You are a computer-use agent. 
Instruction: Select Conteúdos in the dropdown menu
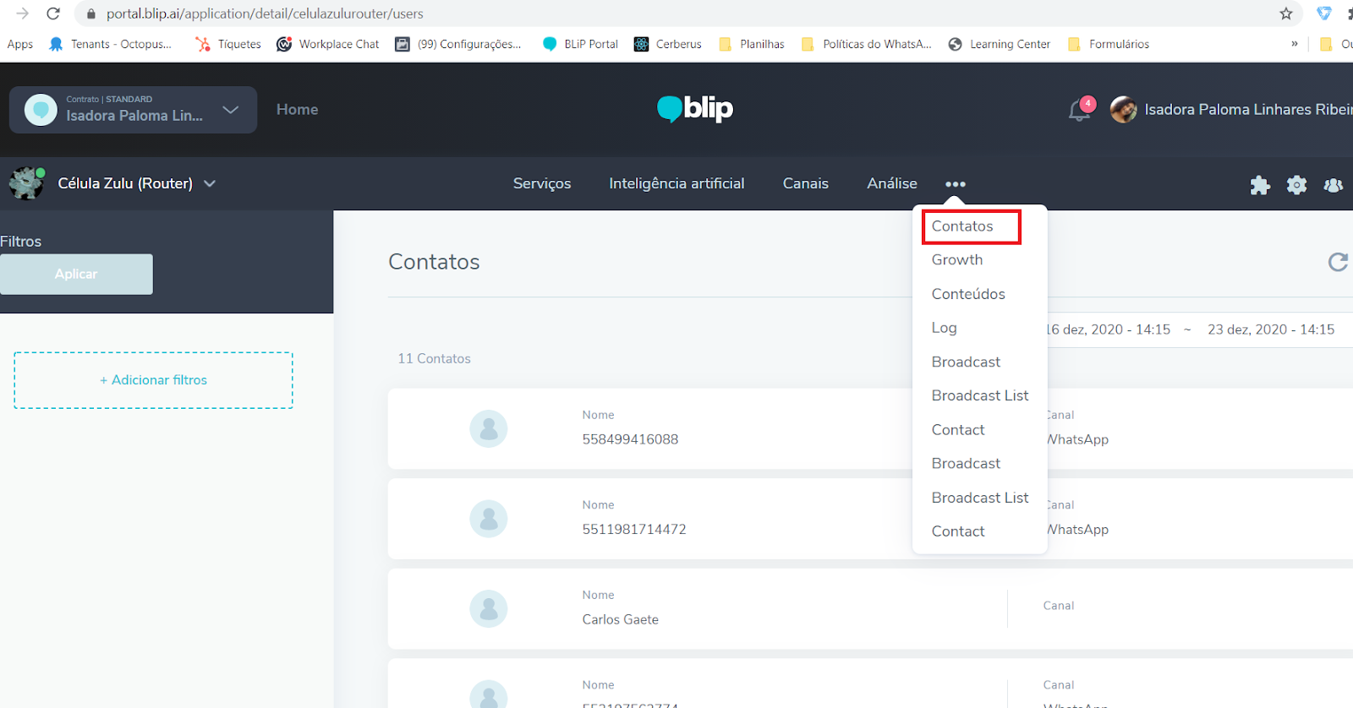click(968, 294)
